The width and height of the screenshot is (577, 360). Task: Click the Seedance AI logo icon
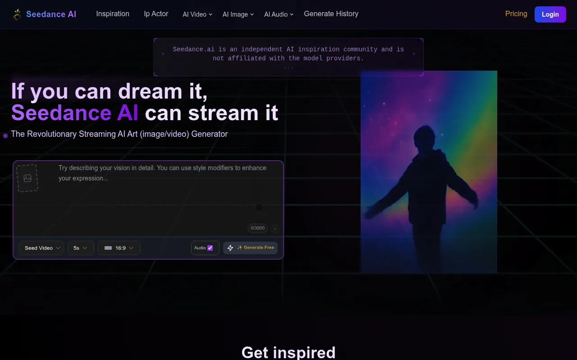[x=17, y=14]
